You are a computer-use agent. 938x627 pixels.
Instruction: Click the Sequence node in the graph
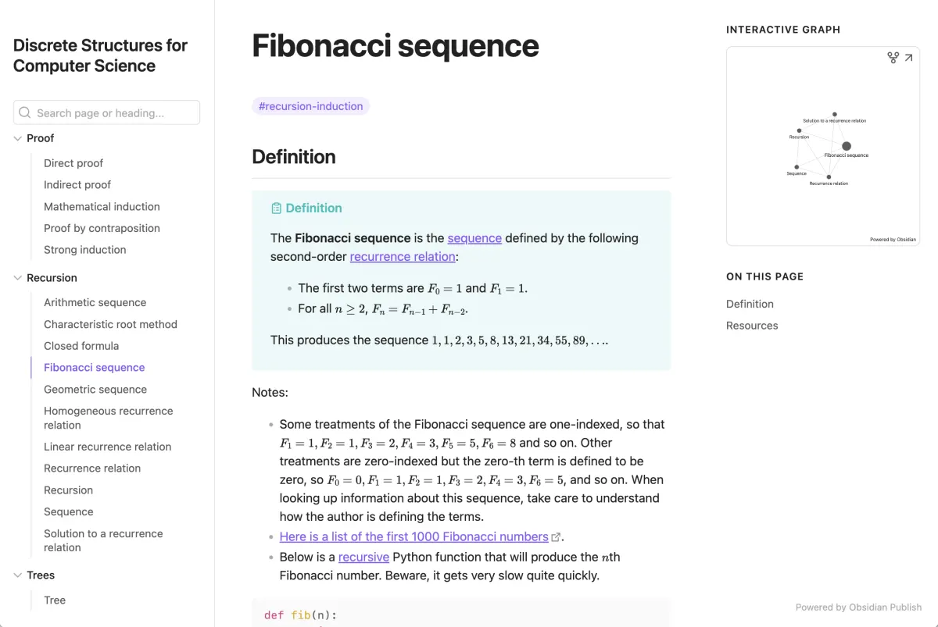point(797,167)
